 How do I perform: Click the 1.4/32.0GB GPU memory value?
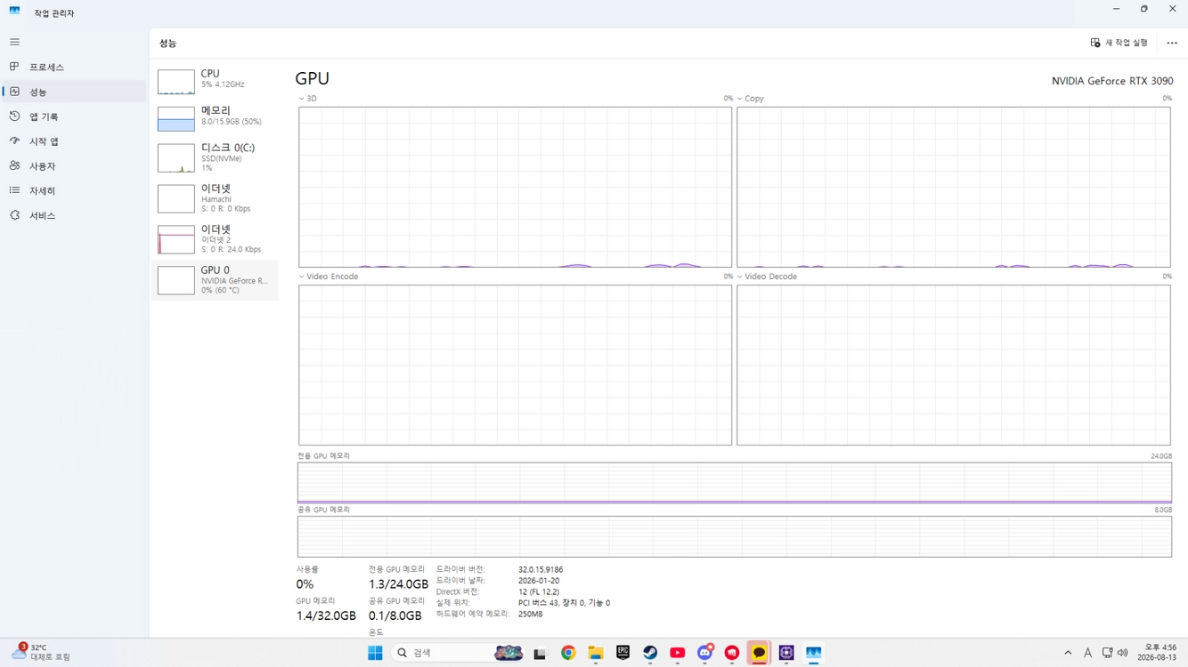pyautogui.click(x=326, y=615)
